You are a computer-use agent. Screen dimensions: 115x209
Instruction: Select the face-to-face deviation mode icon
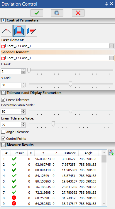(19, 31)
